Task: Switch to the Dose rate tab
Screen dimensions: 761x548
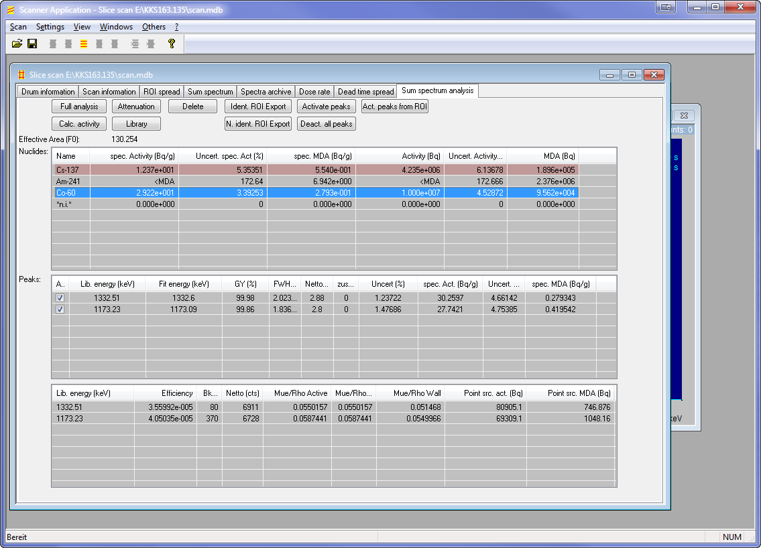Action: 314,92
